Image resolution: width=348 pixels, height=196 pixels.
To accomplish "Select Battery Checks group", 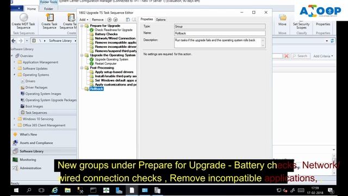I will pyautogui.click(x=106, y=34).
